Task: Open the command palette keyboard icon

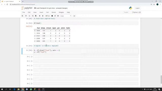Action: click(74, 16)
